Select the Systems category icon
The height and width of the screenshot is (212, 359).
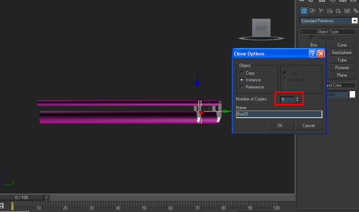(x=355, y=11)
